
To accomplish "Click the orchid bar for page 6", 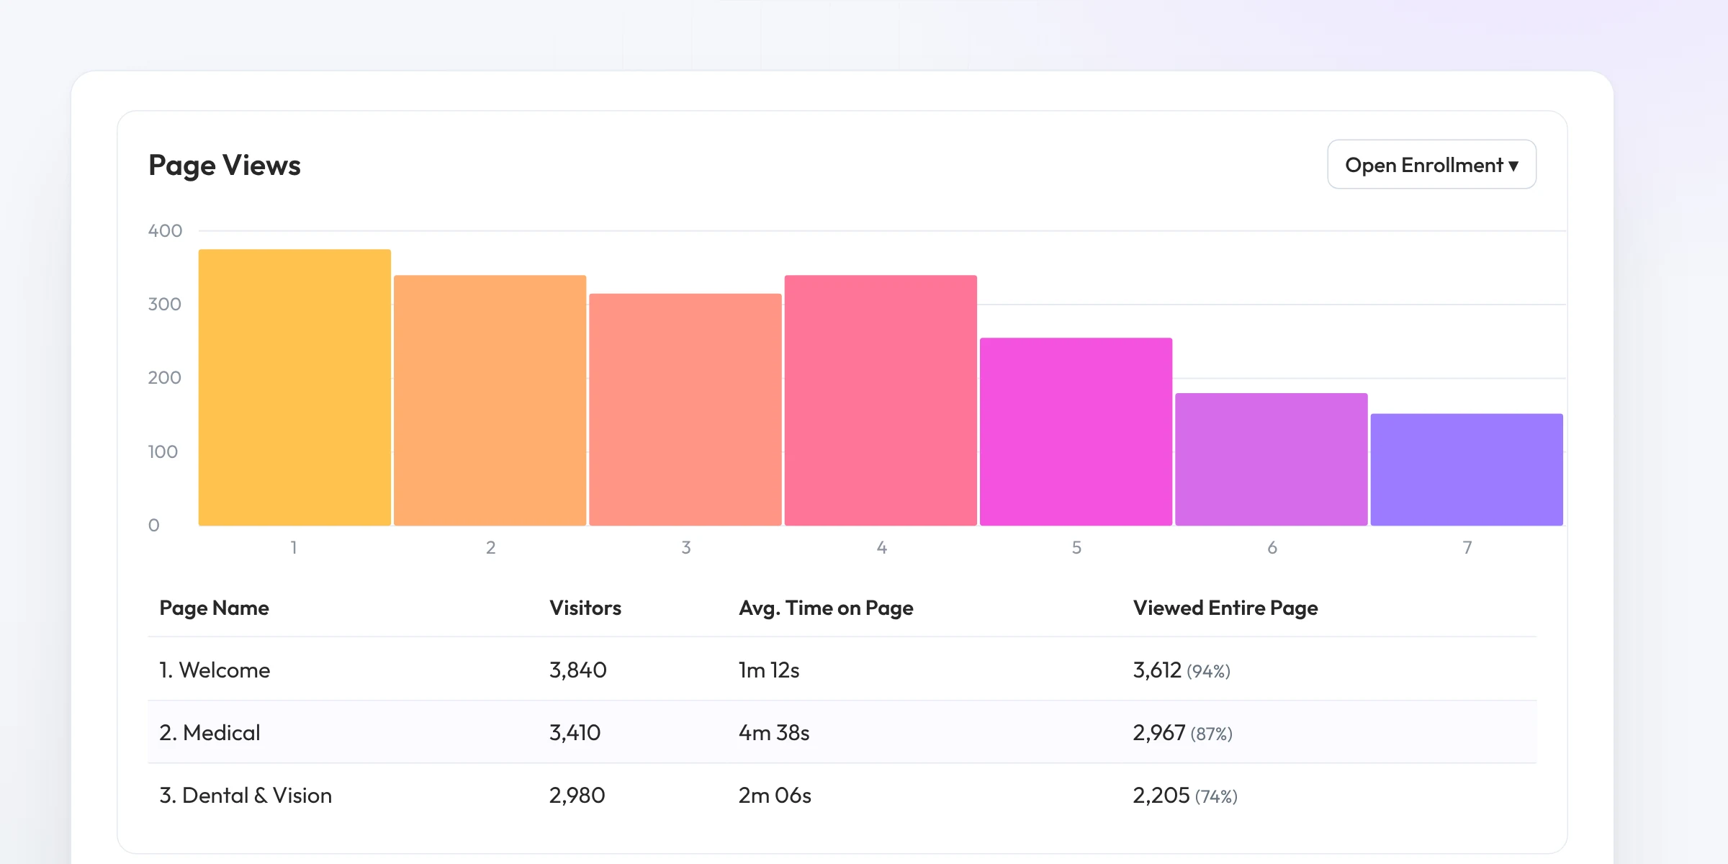I will (1272, 459).
